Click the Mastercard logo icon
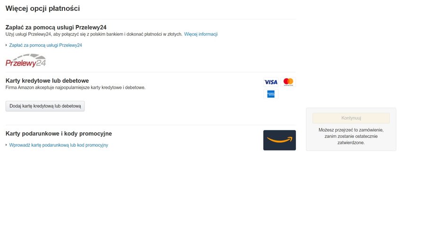Image resolution: width=434 pixels, height=244 pixels. click(x=288, y=82)
